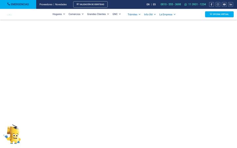The image size is (237, 148).
Task: Open the Proveedores link
Action: coord(46,4)
